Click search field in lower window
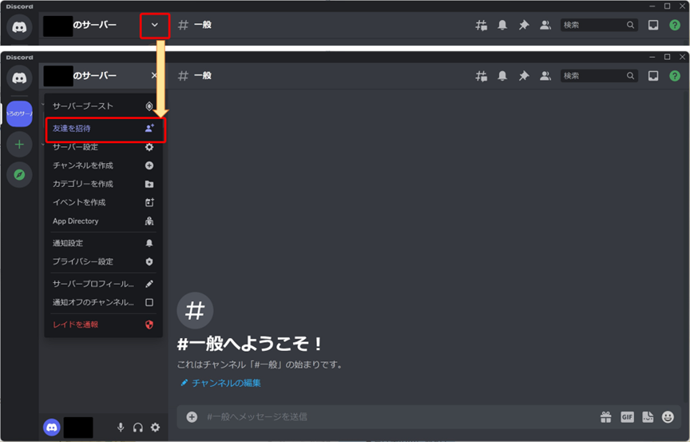 click(x=599, y=76)
